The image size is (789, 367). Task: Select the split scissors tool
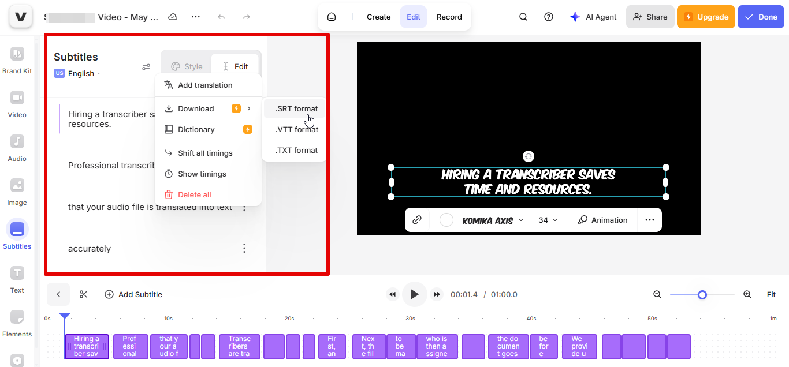click(x=83, y=294)
